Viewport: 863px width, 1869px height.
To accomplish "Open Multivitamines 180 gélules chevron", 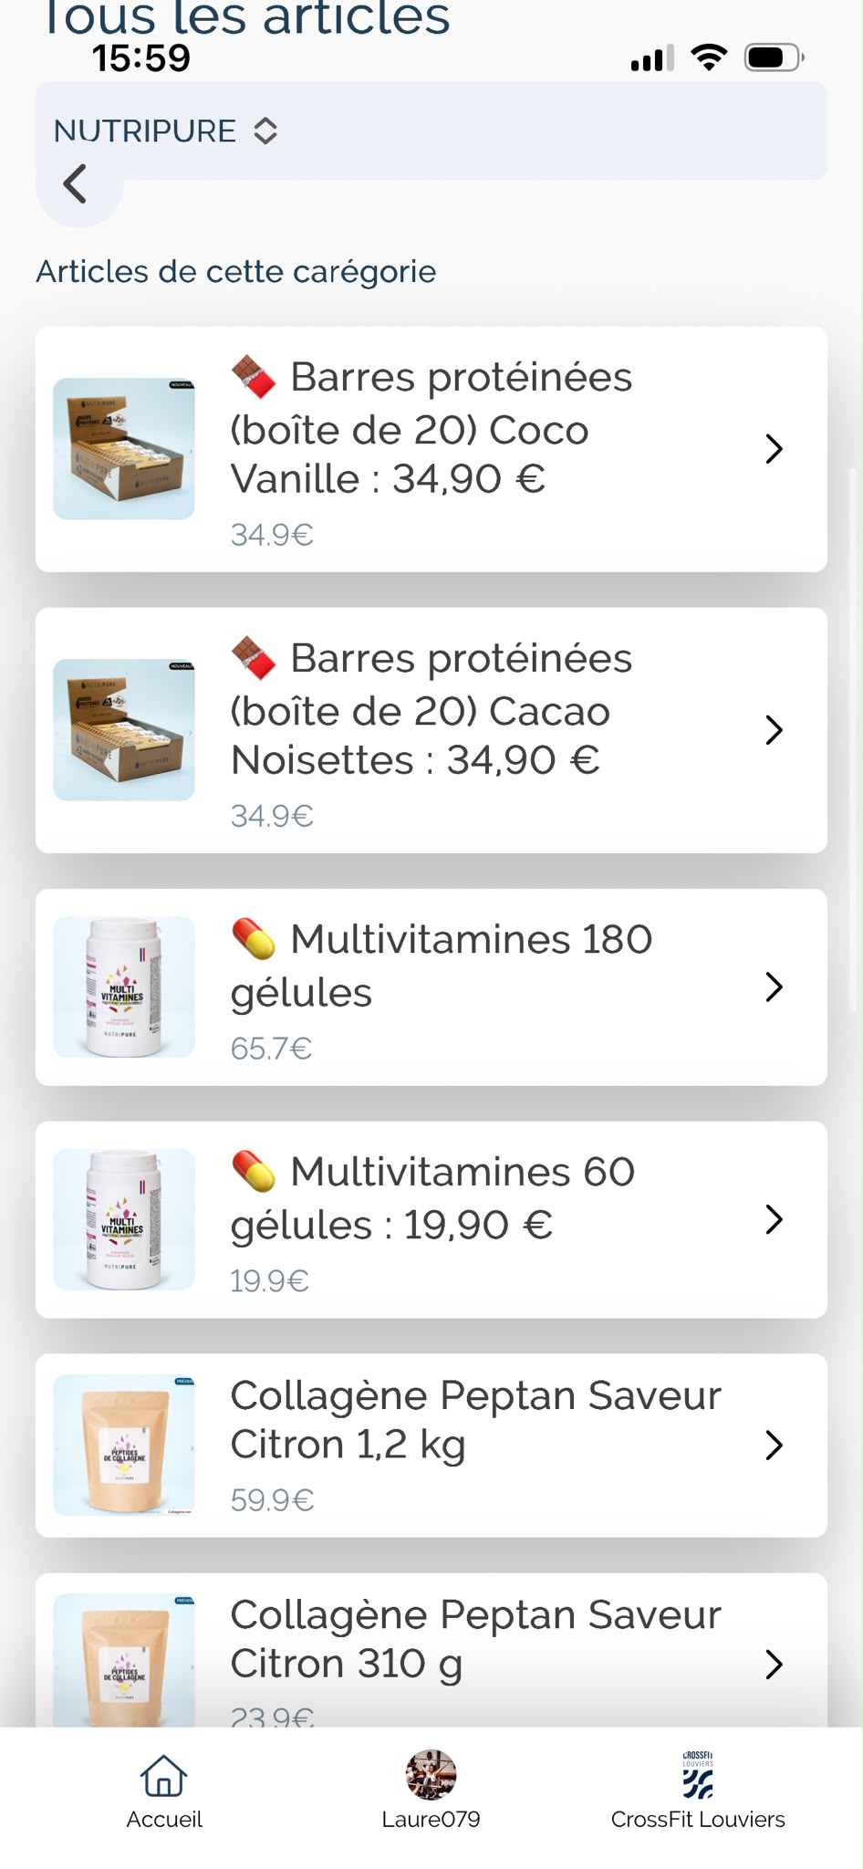I will pos(775,987).
